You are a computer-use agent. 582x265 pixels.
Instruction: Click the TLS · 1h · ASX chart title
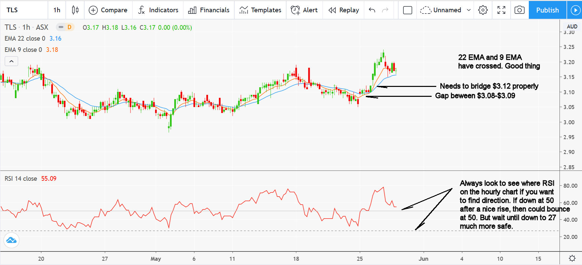(x=26, y=27)
